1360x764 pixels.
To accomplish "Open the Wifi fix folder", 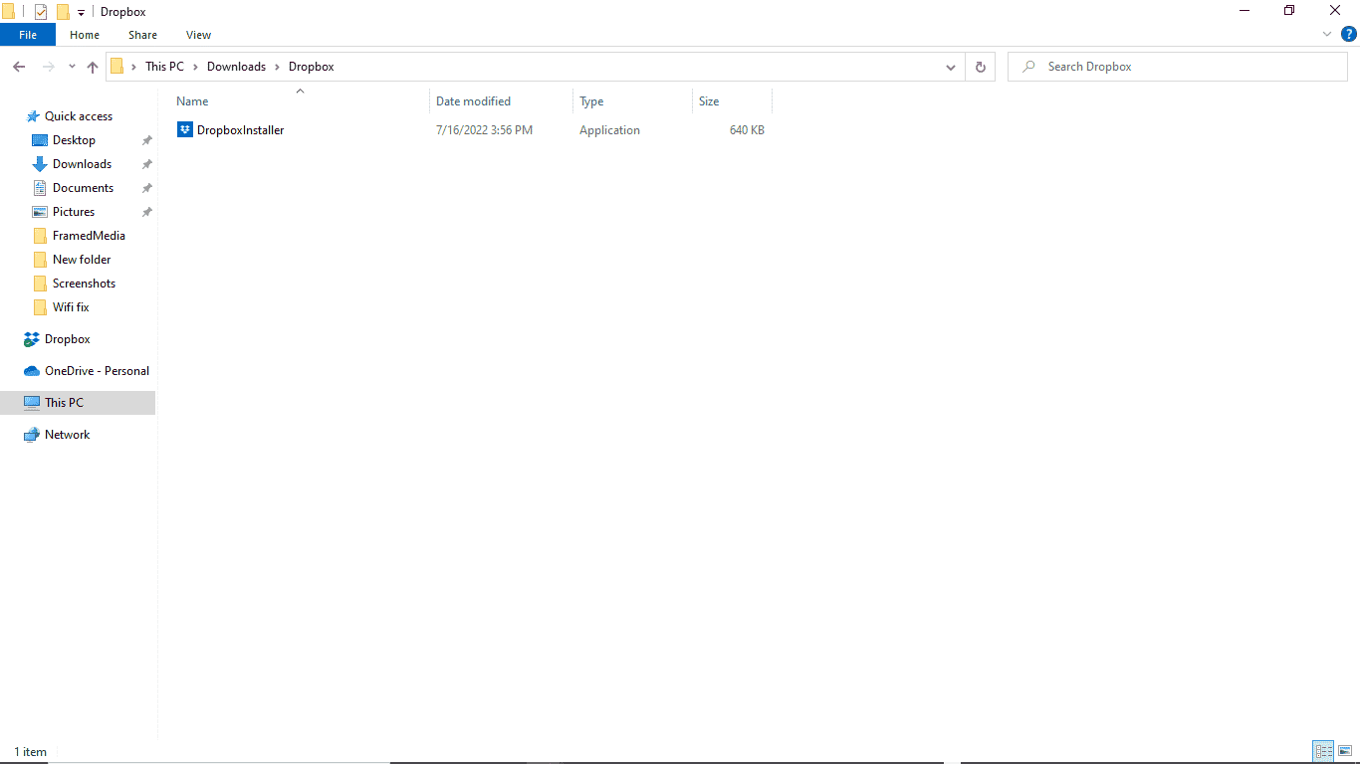I will pyautogui.click(x=71, y=307).
